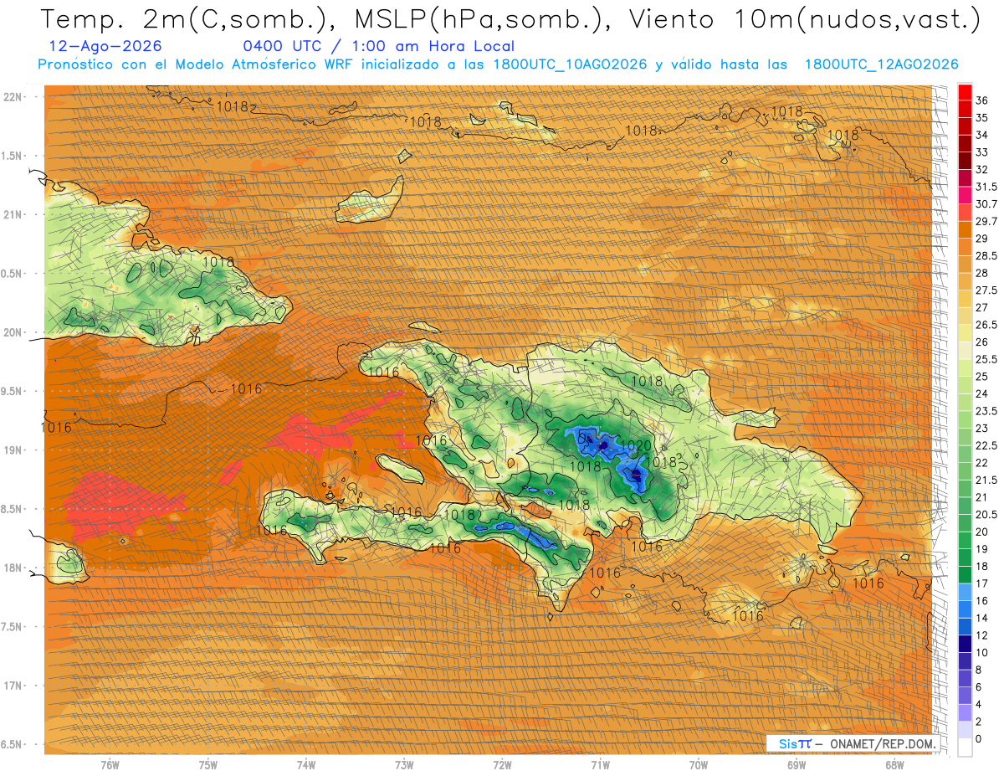The width and height of the screenshot is (1004, 776).
Task: Click the "0400 UTC / 1:00 am Hora Local" text
Action: click(378, 47)
